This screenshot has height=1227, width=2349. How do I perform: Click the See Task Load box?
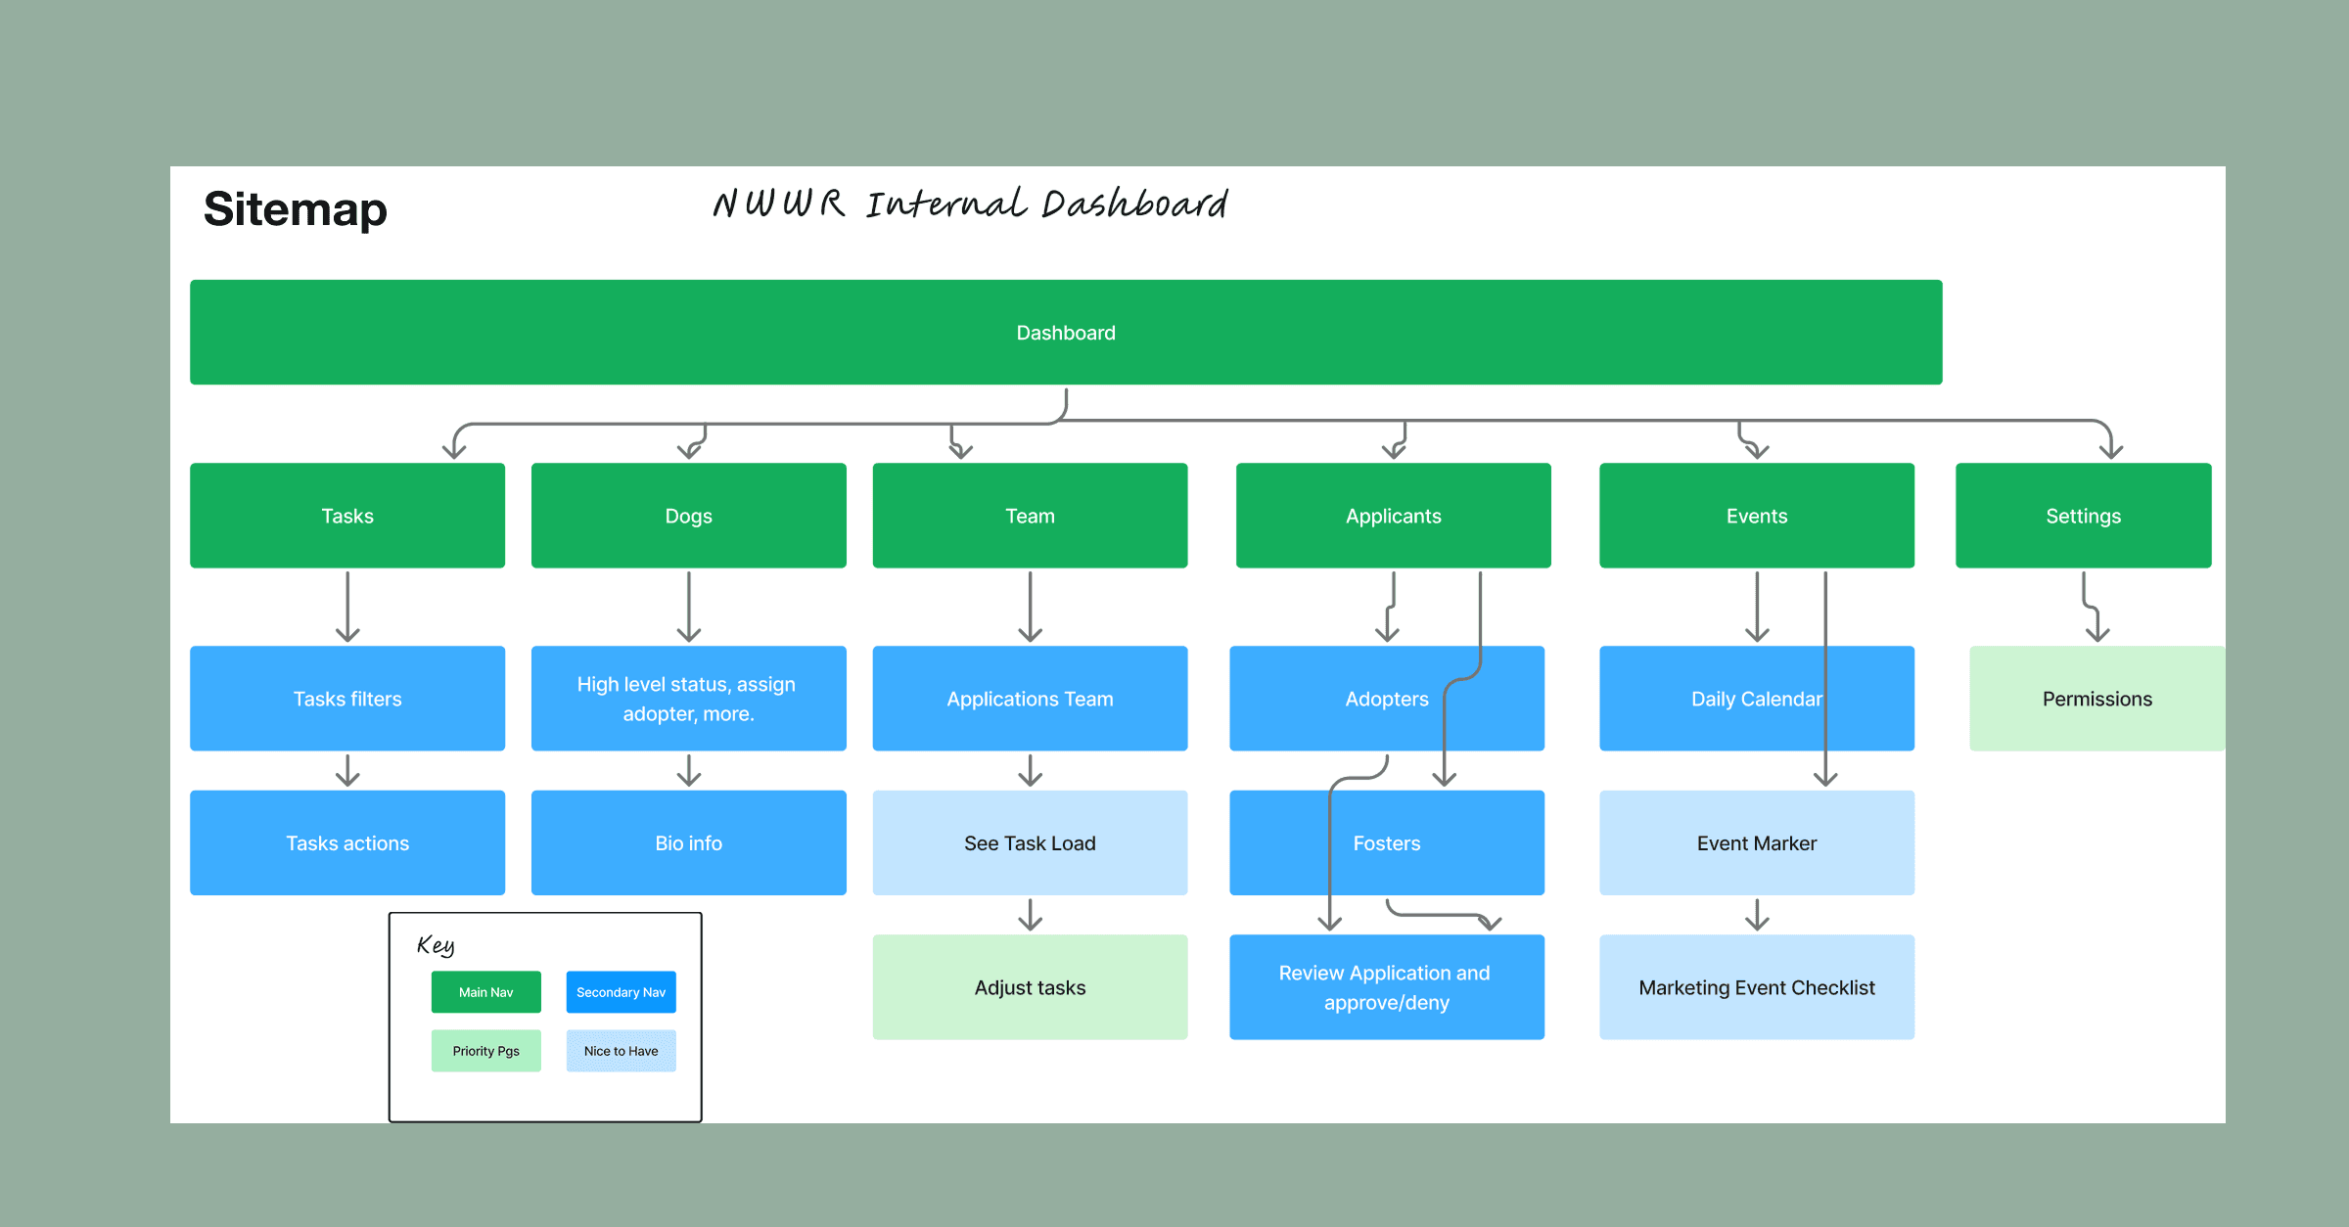(x=1030, y=843)
